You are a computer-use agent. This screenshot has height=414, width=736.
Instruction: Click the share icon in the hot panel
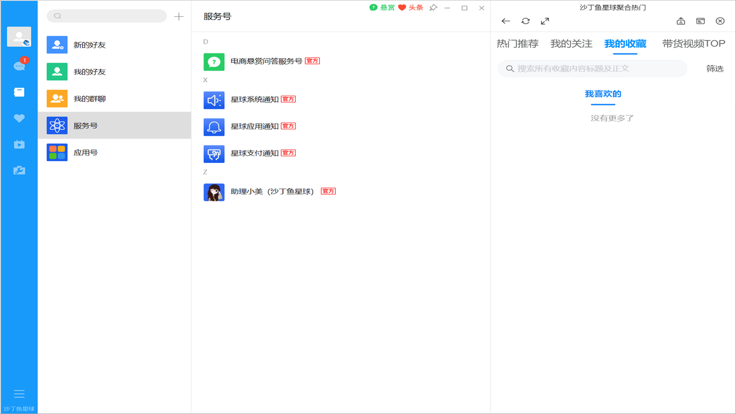681,21
